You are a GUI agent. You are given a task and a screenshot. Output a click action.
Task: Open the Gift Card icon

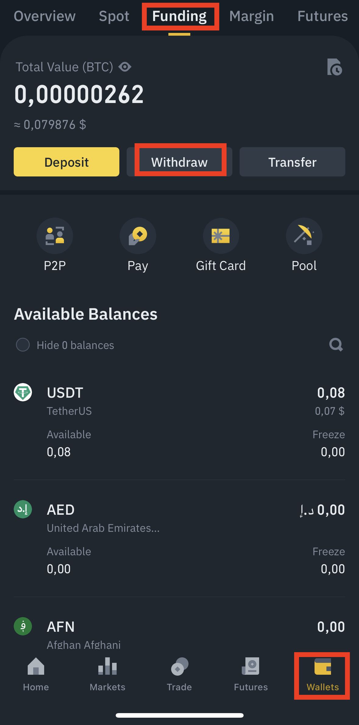(x=221, y=236)
